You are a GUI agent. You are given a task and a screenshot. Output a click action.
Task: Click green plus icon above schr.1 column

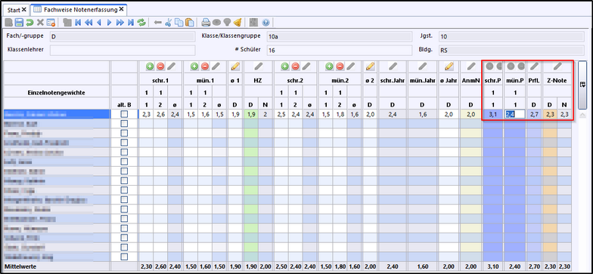[150, 66]
